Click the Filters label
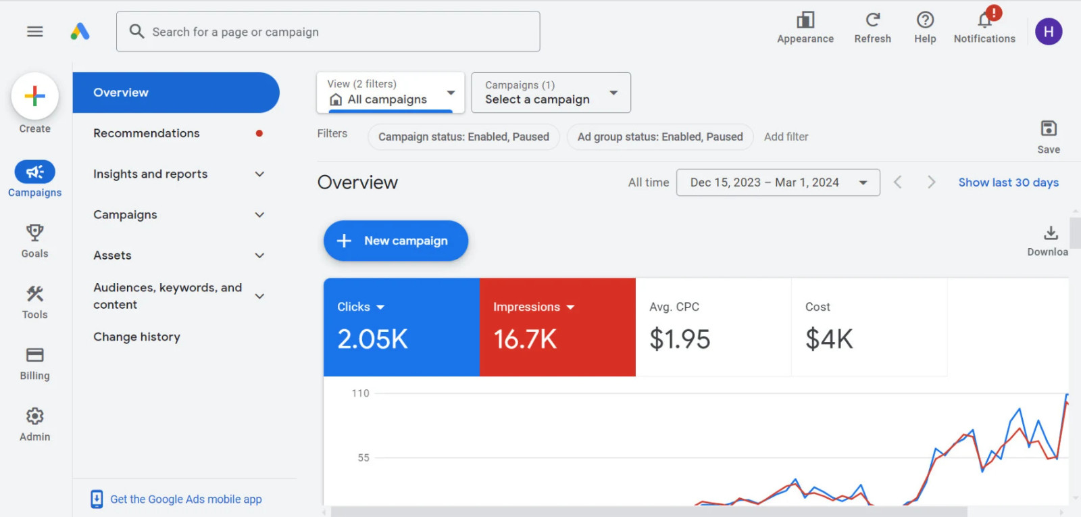This screenshot has height=517, width=1081. [x=332, y=134]
